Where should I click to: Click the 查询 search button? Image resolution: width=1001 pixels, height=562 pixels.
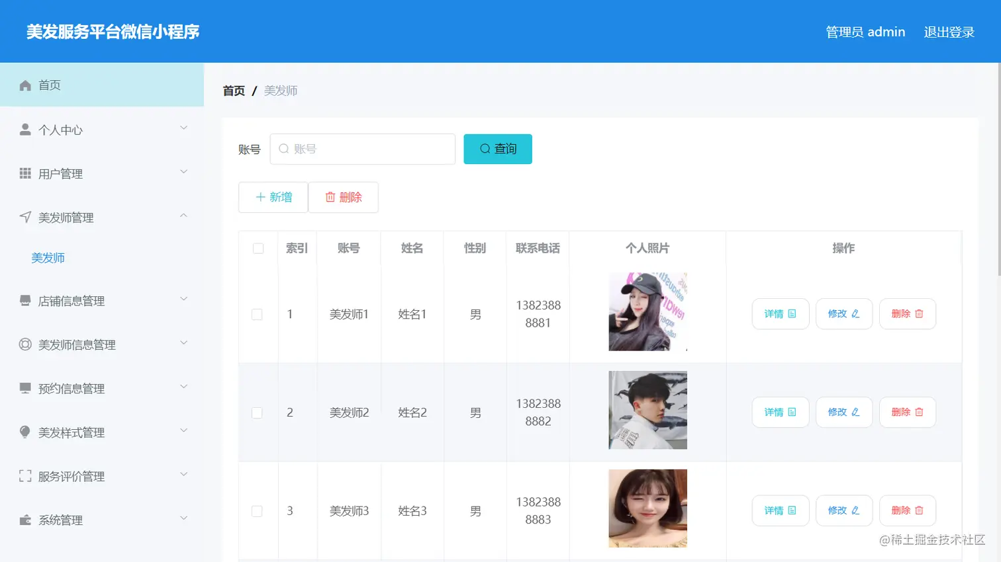pos(498,149)
